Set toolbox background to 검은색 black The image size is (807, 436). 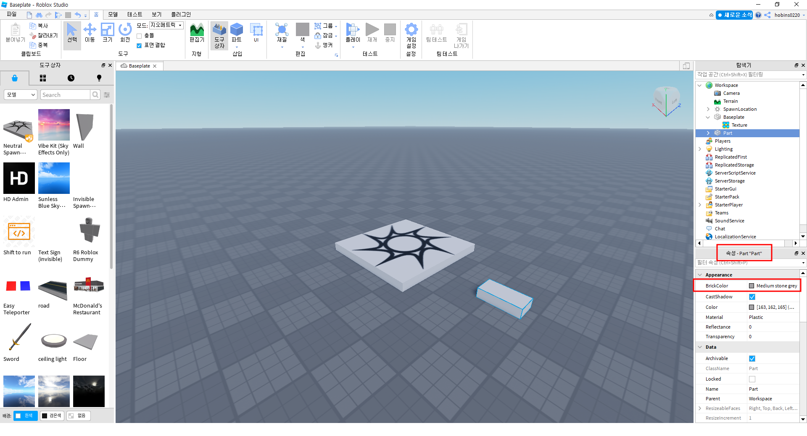coord(52,416)
